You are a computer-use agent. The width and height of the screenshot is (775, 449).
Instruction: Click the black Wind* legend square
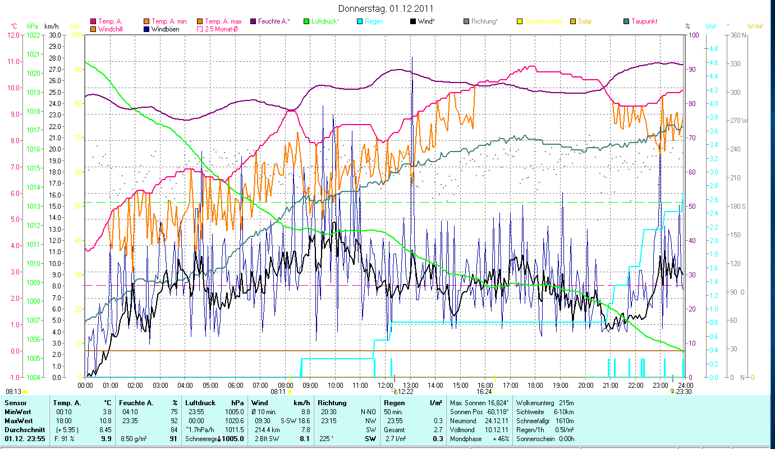click(x=413, y=21)
